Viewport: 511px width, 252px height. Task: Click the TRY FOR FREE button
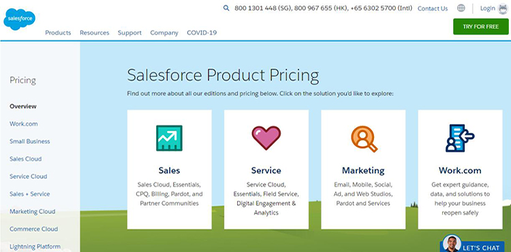[x=481, y=27]
